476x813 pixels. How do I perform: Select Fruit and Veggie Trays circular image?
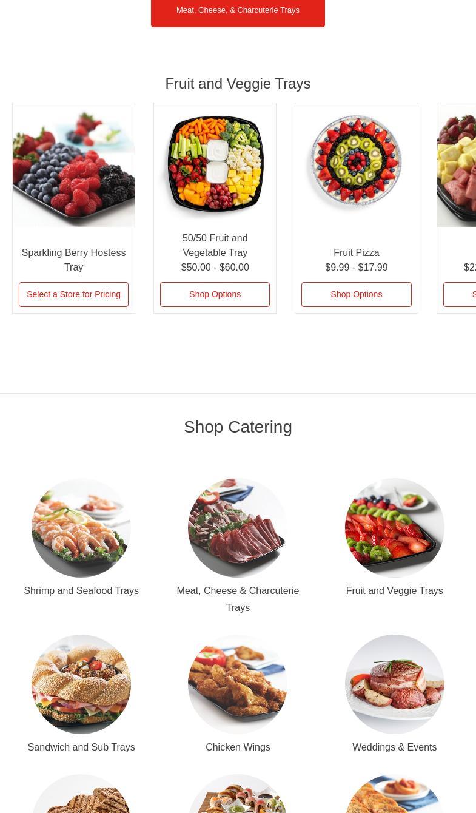click(394, 528)
